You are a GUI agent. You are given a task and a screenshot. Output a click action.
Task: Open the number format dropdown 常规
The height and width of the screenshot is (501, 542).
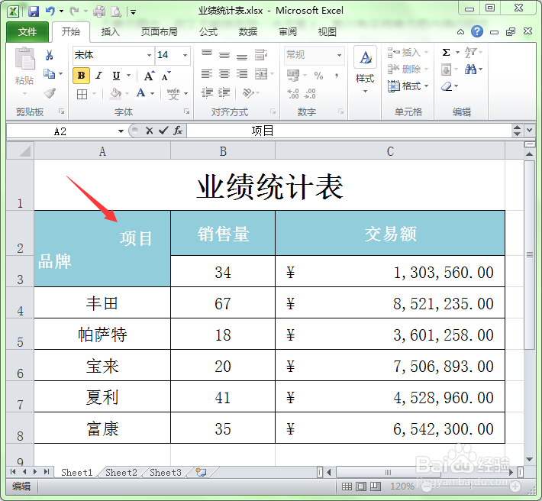pyautogui.click(x=340, y=55)
